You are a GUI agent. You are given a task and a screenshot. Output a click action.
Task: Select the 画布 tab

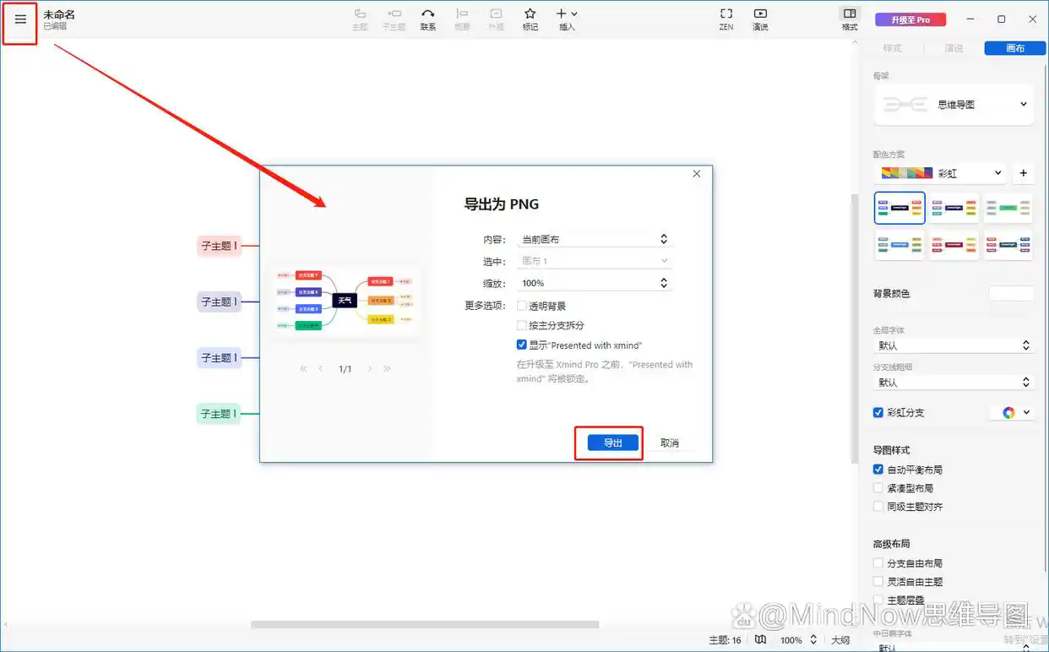coord(1015,48)
